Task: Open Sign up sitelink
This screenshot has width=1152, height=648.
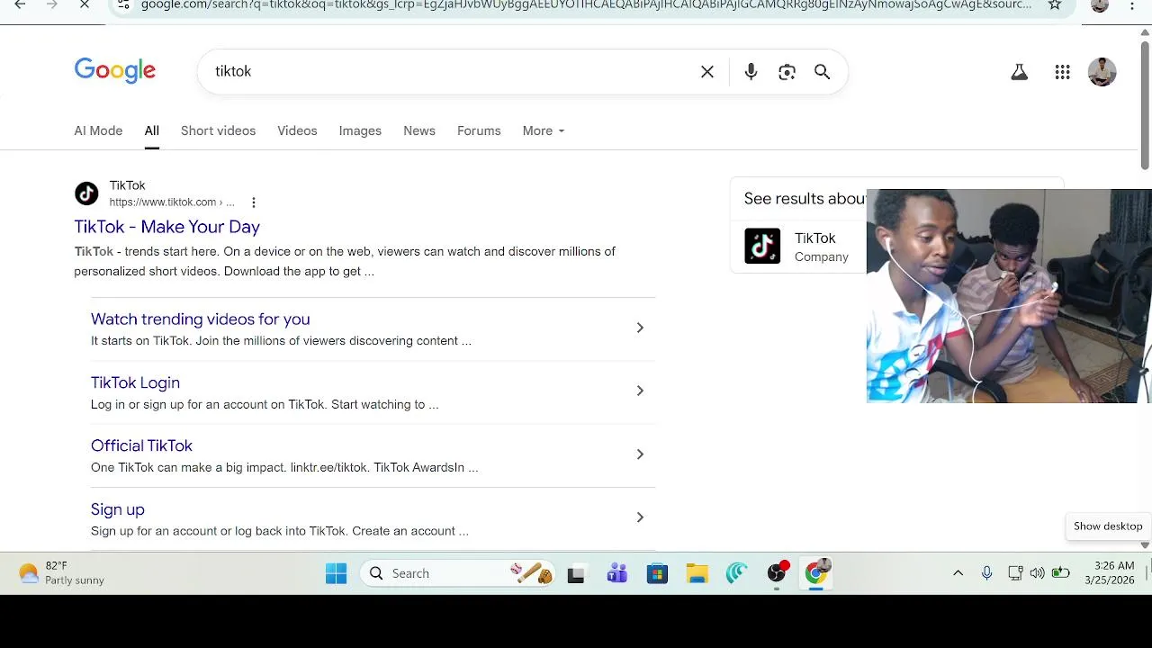Action: (117, 509)
